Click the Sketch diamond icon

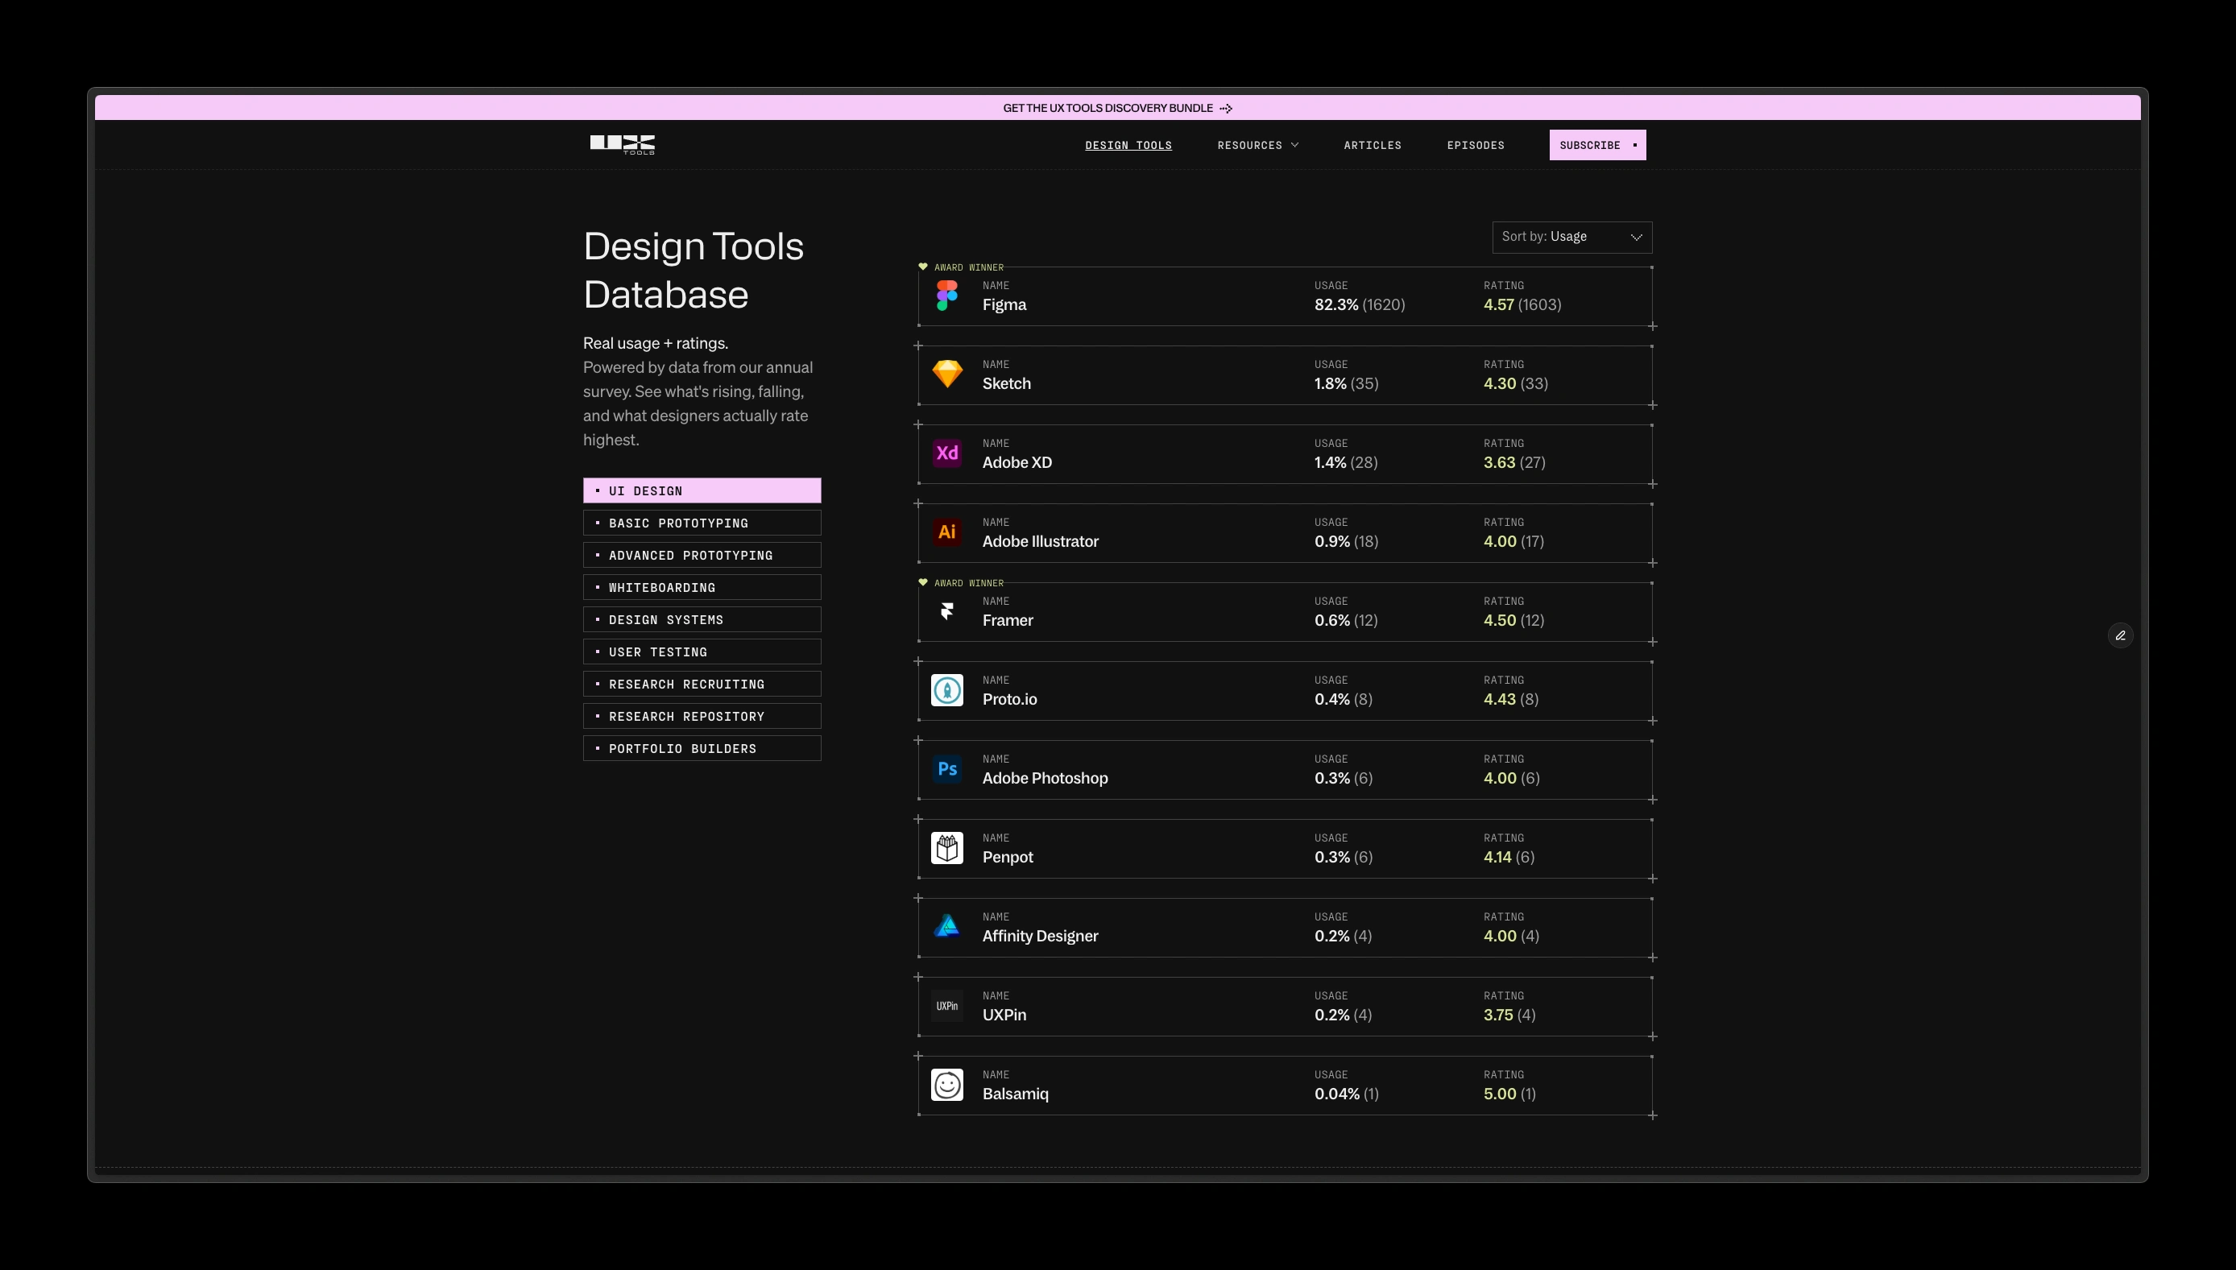946,374
